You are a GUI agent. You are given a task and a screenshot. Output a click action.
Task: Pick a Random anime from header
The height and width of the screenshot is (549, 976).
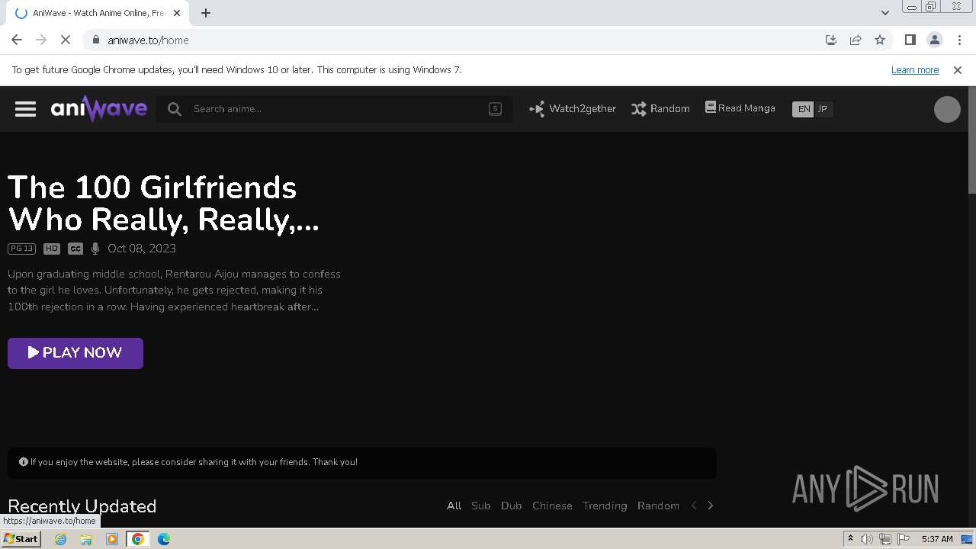[x=660, y=109]
